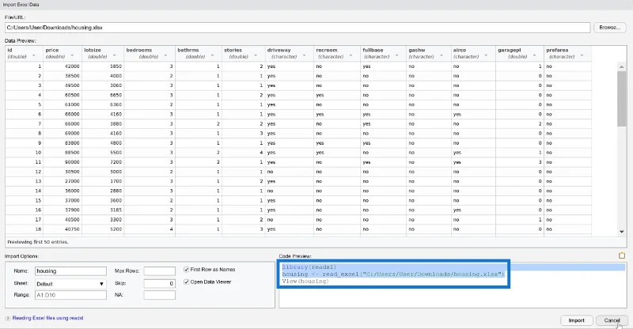Viewport: 633px width, 329px height.
Task: Cancel the Excel import dialog
Action: 612,320
